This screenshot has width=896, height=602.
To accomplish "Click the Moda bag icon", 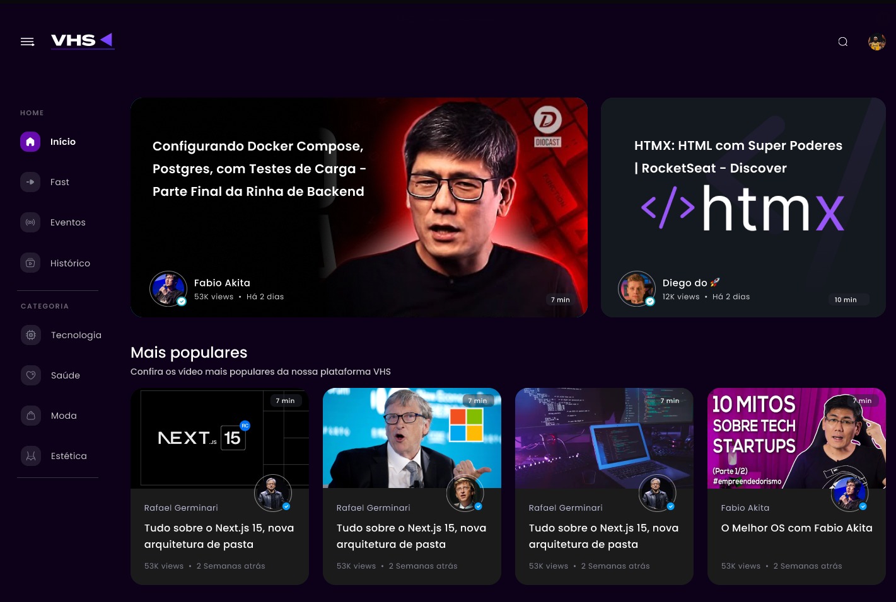I will click(x=30, y=415).
